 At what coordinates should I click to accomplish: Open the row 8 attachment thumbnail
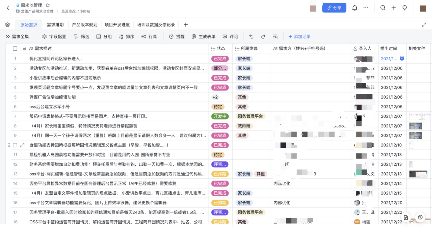(416, 126)
